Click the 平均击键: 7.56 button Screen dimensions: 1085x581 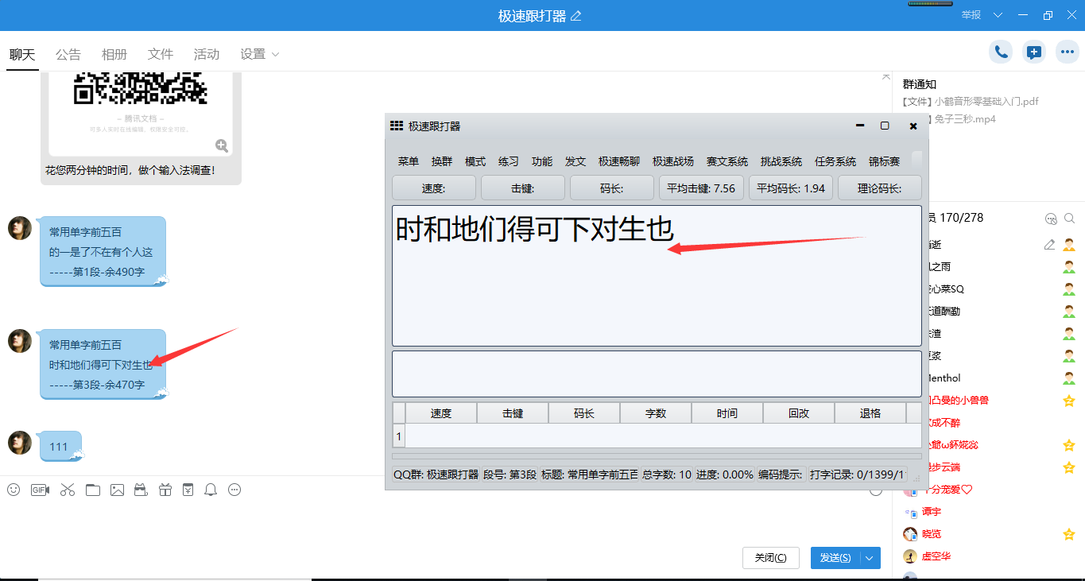click(x=702, y=188)
